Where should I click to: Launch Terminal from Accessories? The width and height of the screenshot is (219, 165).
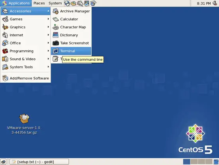(71, 51)
